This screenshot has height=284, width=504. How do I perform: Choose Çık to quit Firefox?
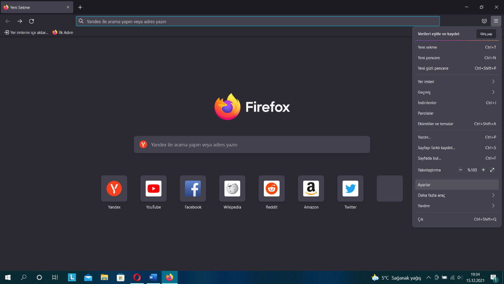[457, 219]
